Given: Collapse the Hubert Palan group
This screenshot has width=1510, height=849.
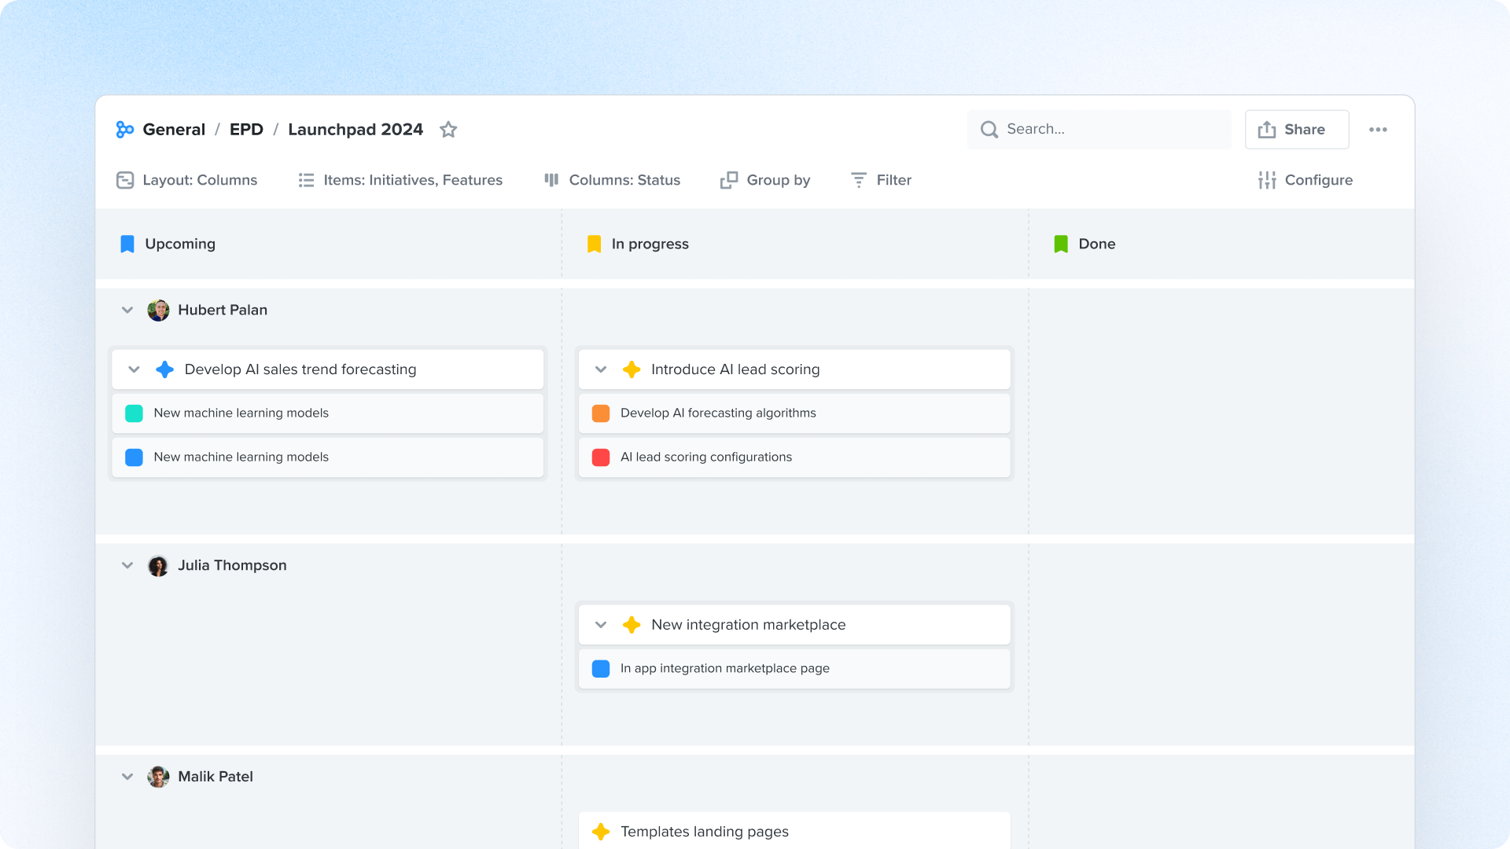Looking at the screenshot, I should [x=127, y=310].
